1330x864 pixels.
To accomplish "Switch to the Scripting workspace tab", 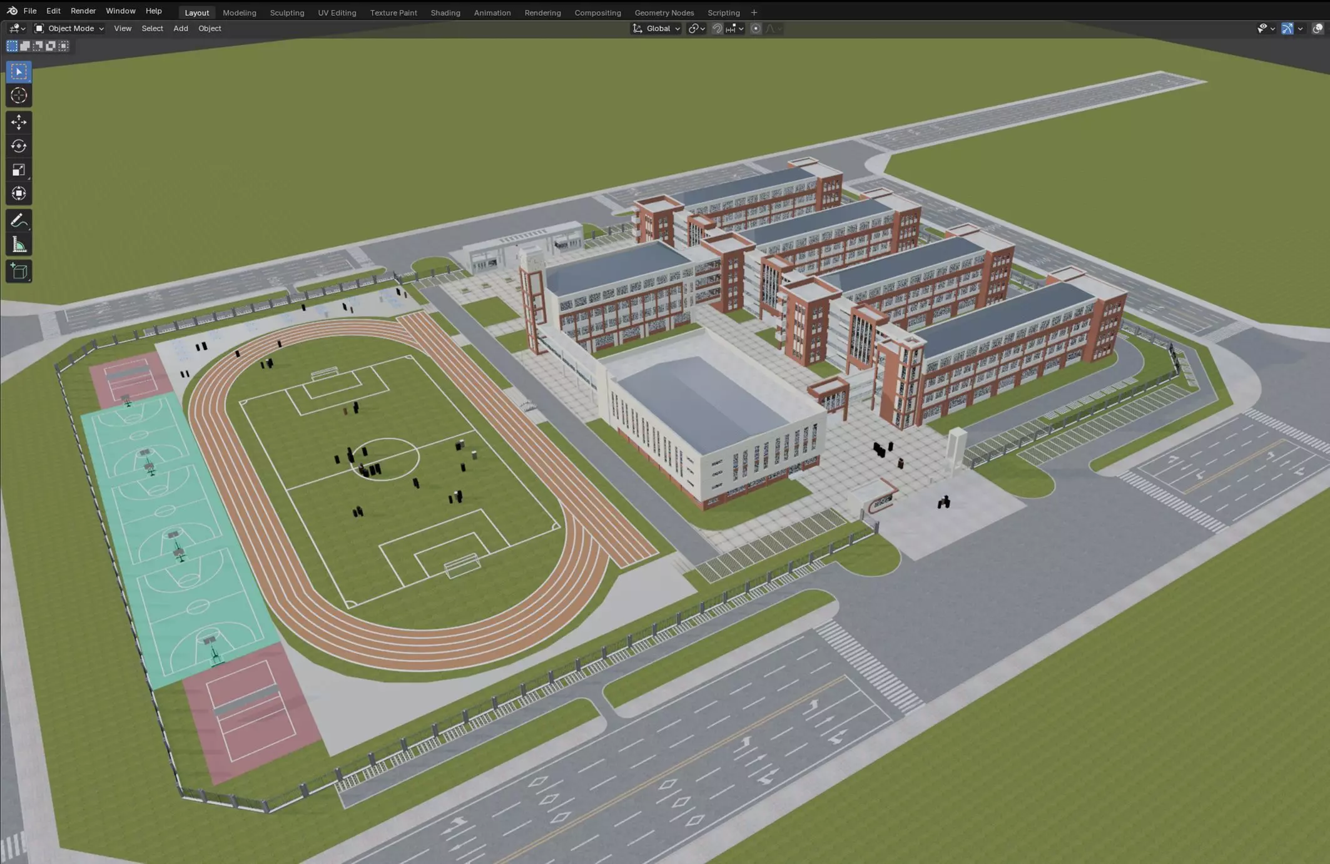I will click(724, 13).
